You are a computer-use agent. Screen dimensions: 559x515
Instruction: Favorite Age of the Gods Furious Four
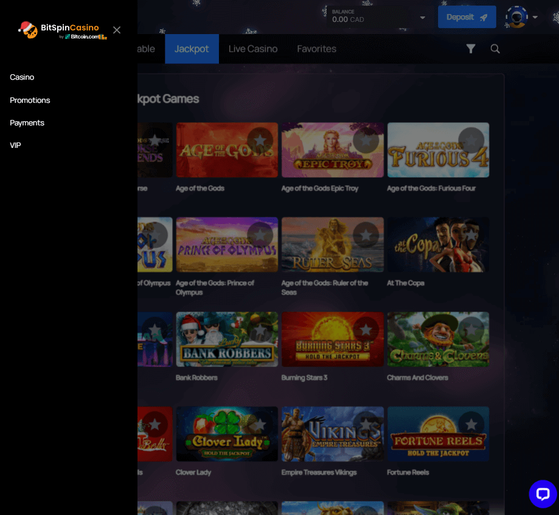[x=471, y=140]
